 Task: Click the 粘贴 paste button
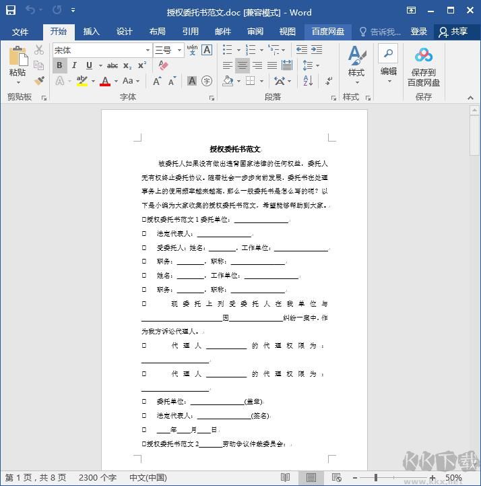coord(18,65)
